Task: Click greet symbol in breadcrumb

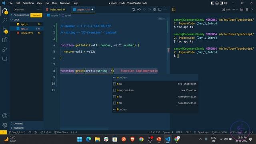Action: point(66,15)
